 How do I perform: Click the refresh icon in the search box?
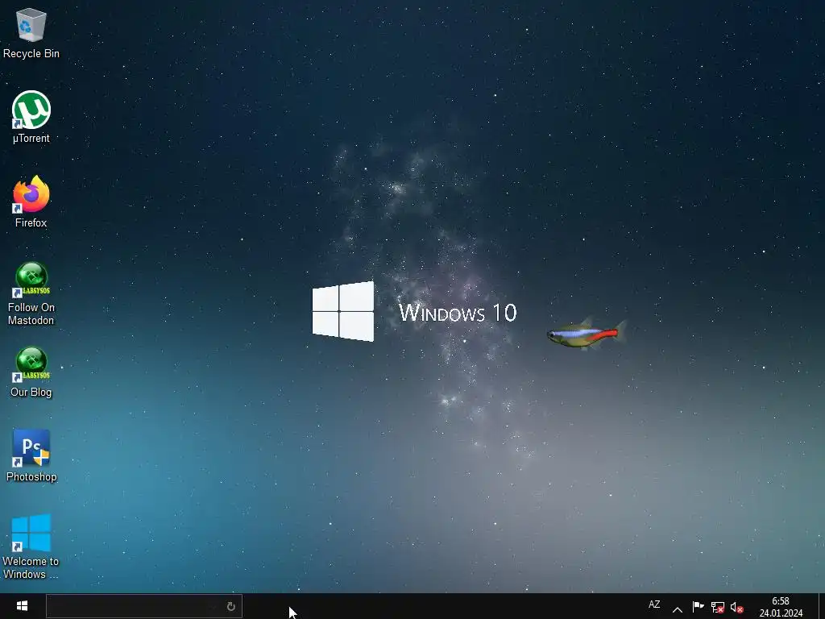click(x=230, y=606)
